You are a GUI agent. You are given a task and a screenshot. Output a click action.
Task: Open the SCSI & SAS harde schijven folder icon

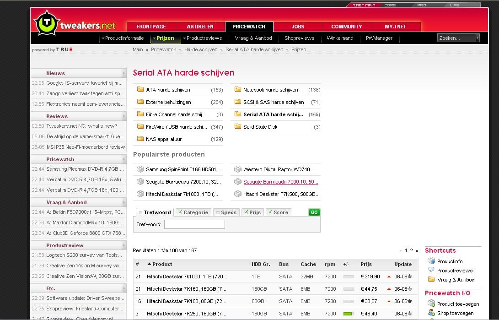tap(238, 102)
